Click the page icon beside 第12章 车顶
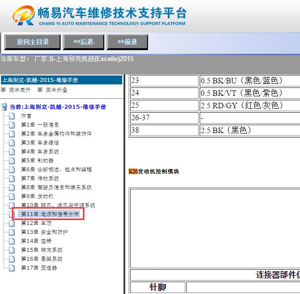This screenshot has height=294, width=300. point(11,223)
